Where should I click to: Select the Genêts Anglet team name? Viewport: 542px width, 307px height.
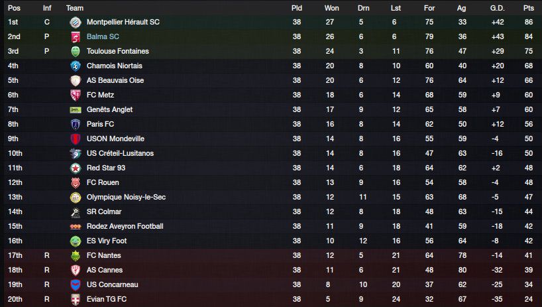109,109
